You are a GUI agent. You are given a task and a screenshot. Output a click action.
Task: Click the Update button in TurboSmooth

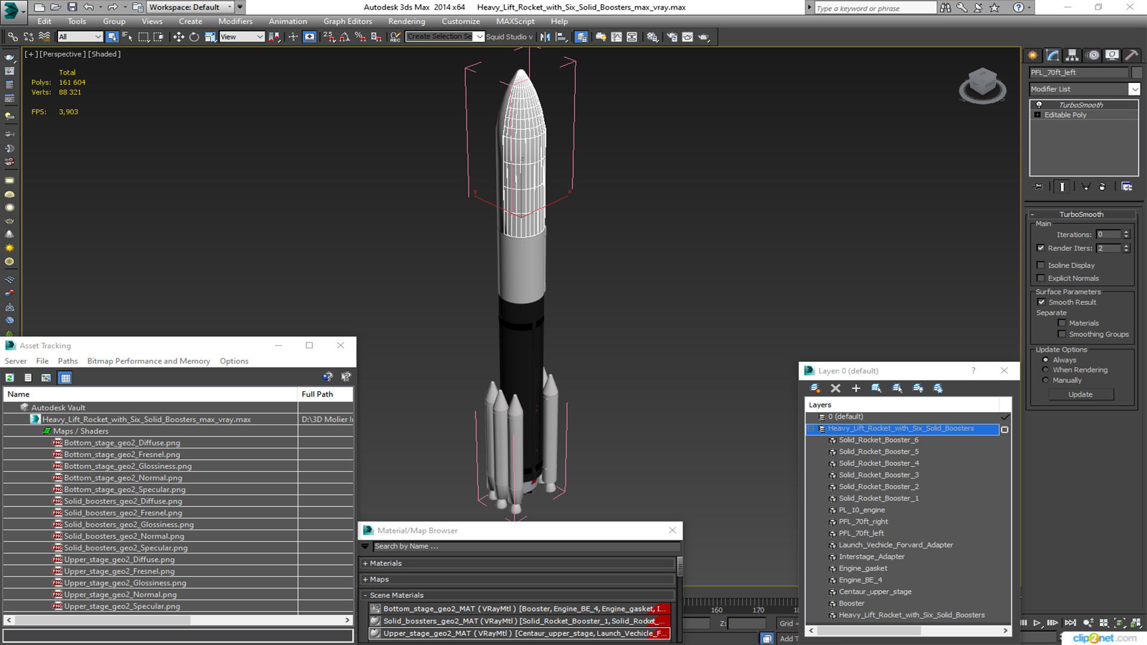click(x=1080, y=395)
